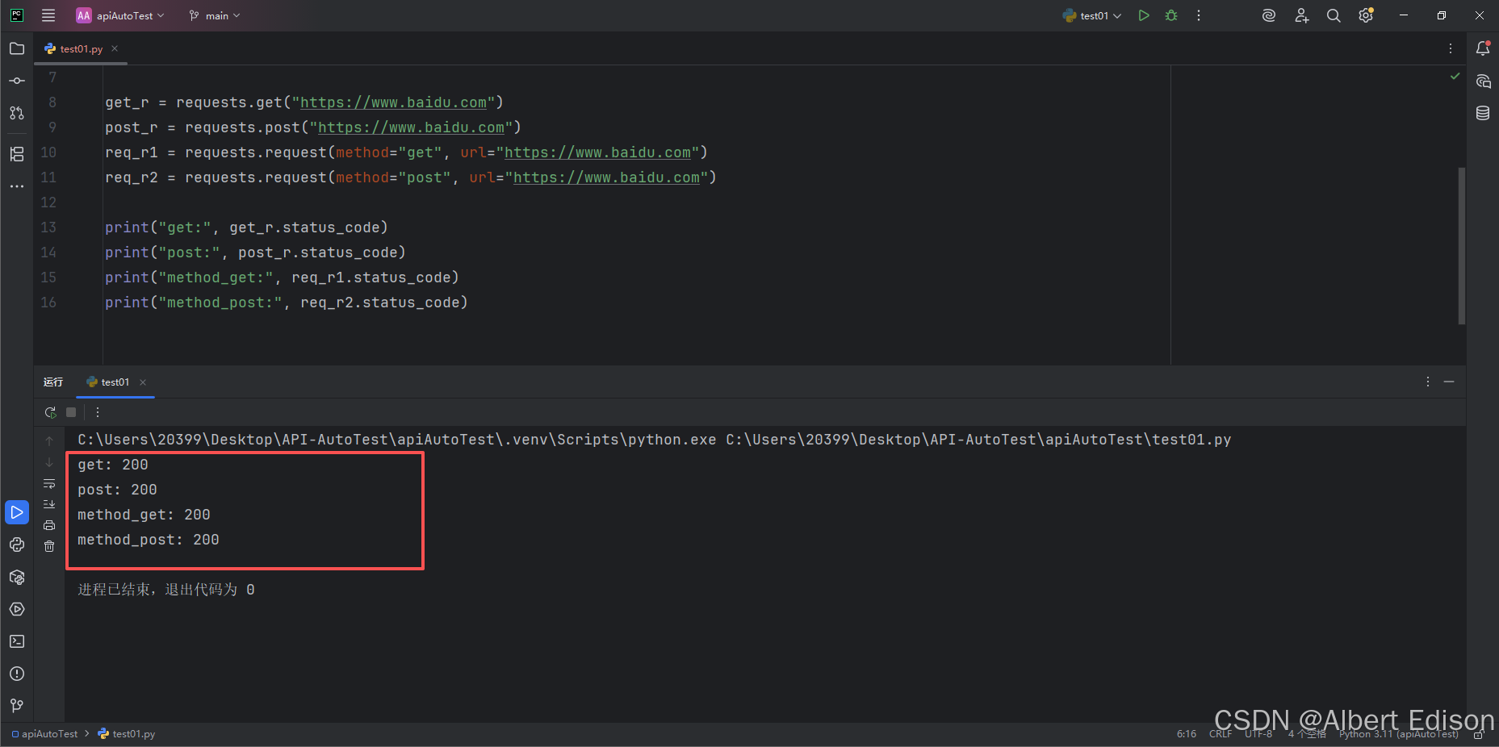Clear all console output trash icon

(x=49, y=546)
